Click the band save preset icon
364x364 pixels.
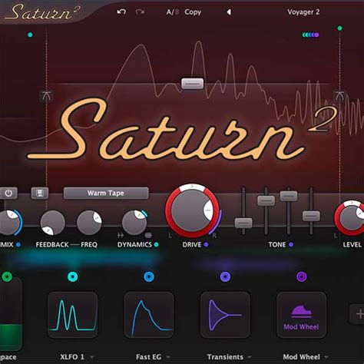(x=40, y=193)
